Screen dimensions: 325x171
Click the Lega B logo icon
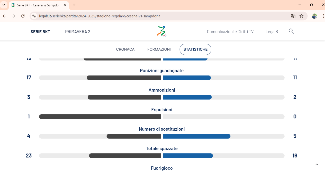click(162, 31)
